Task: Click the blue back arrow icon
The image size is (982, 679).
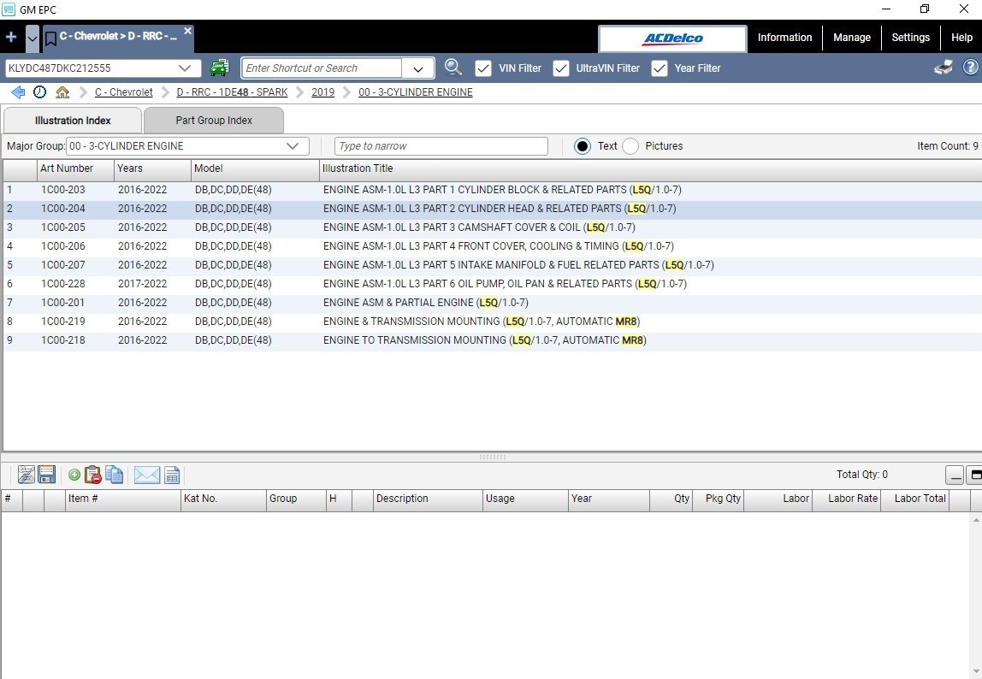Action: click(18, 92)
